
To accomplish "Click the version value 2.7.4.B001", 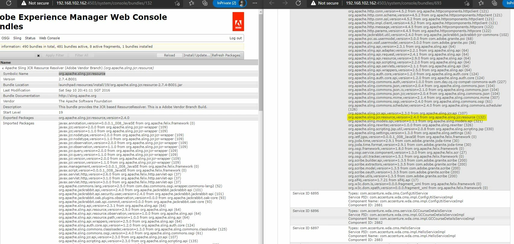I will [x=68, y=79].
